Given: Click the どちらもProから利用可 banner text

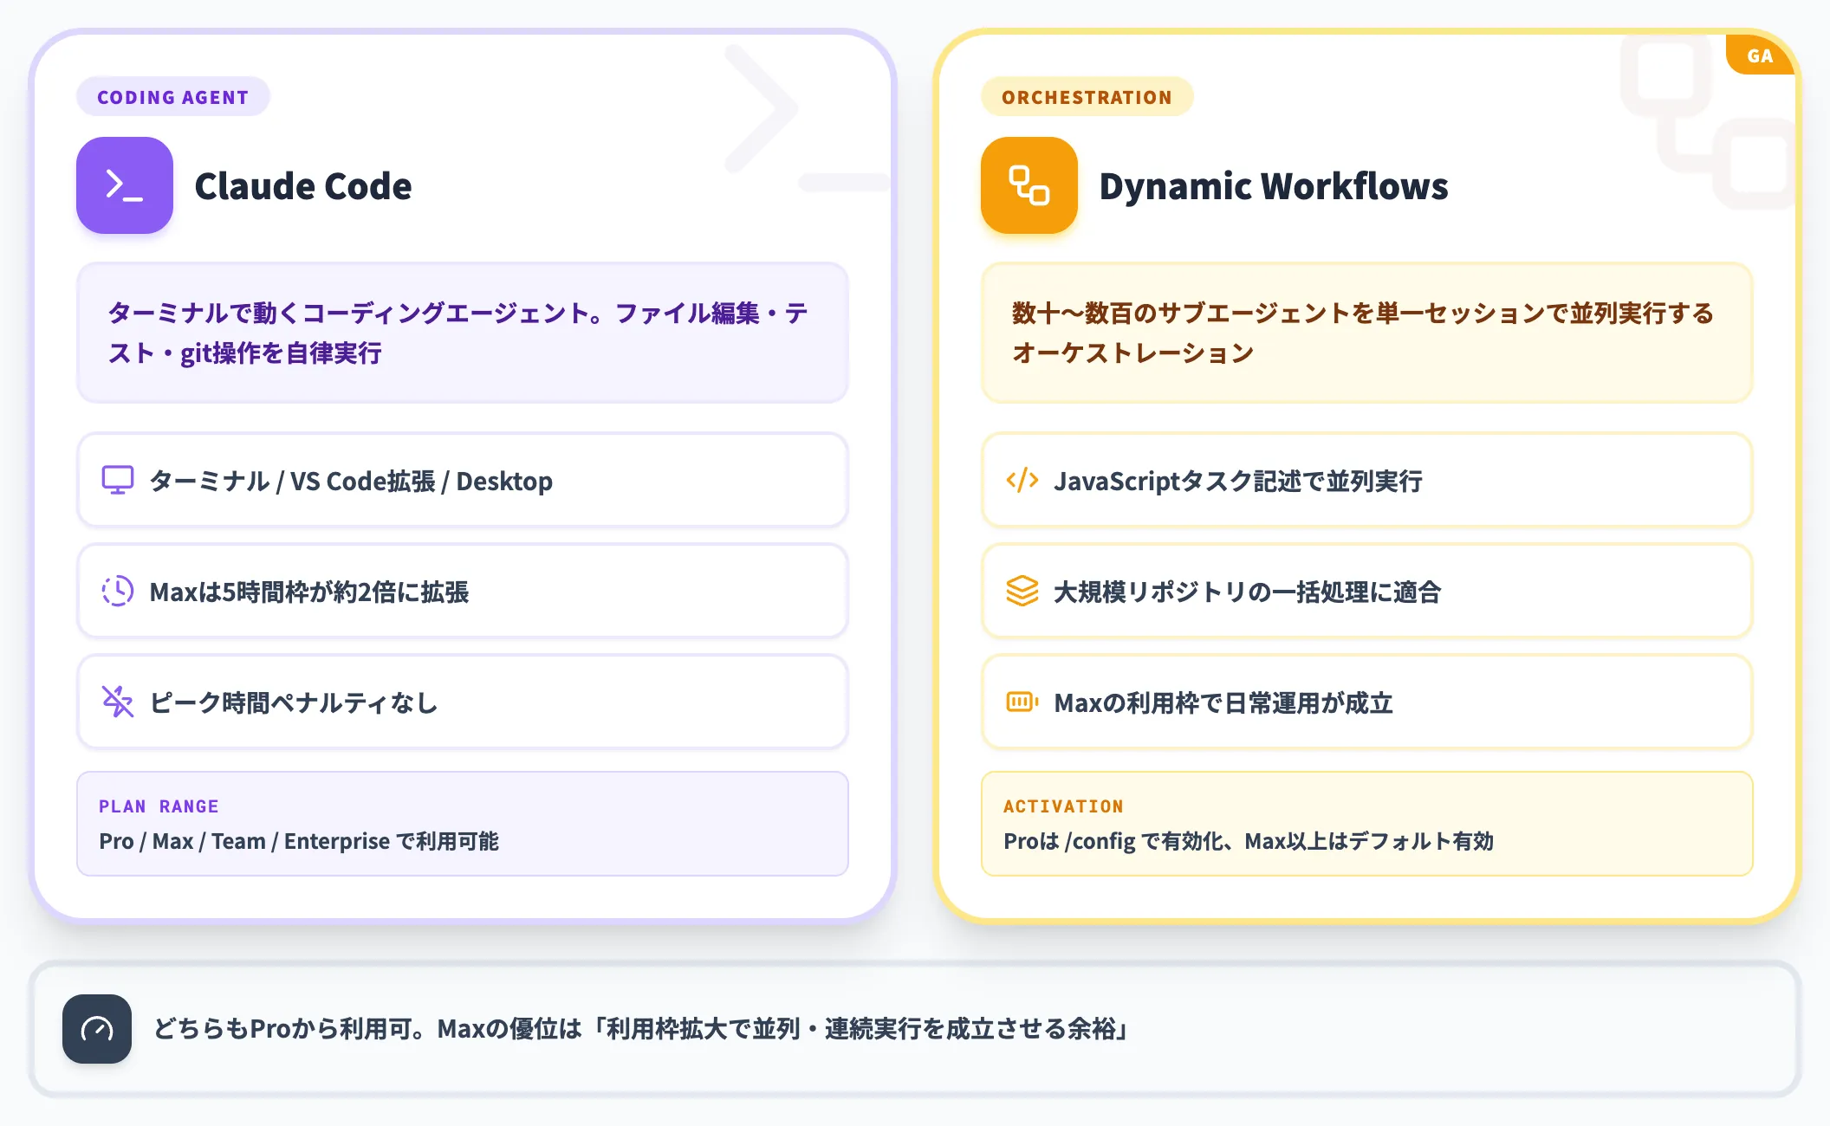Looking at the screenshot, I should (x=641, y=1029).
